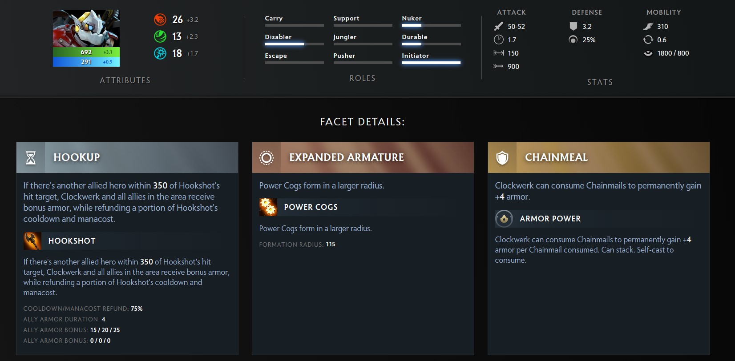Click the attack time clock icon

point(498,40)
